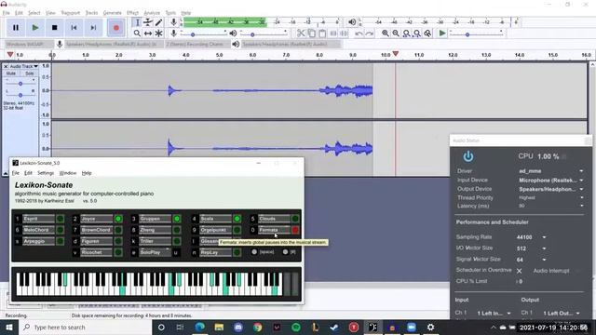Viewport: 596px width, 335px height.
Task: Open Audacity's Generate menu
Action: pyautogui.click(x=112, y=13)
